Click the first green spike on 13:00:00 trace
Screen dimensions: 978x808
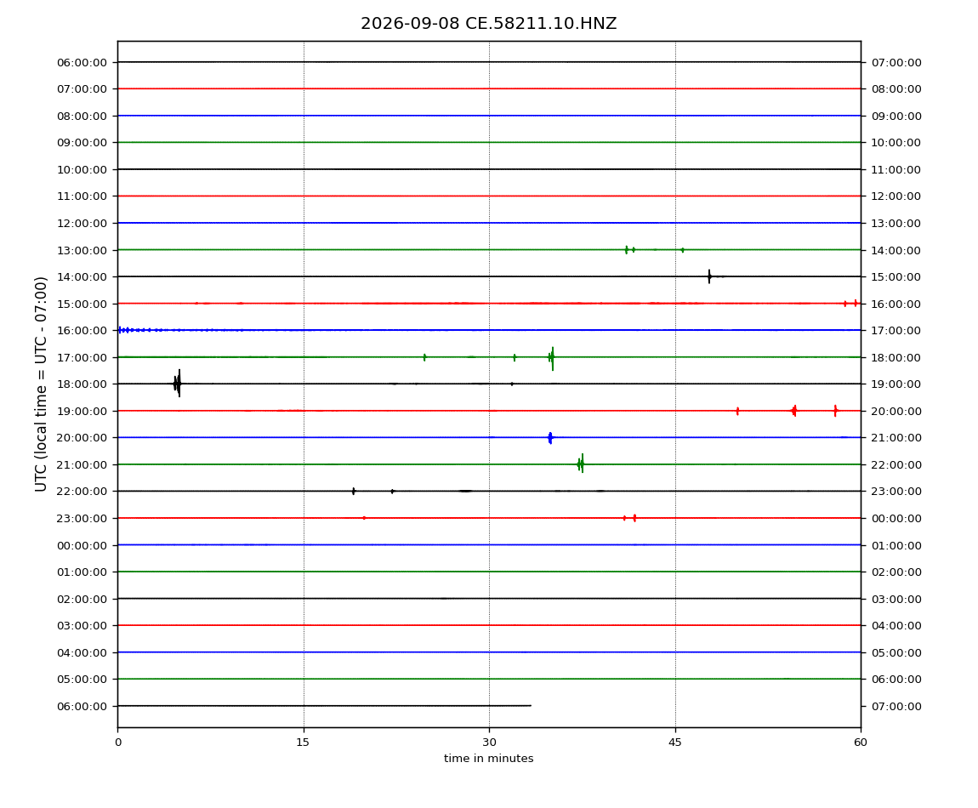(x=626, y=249)
